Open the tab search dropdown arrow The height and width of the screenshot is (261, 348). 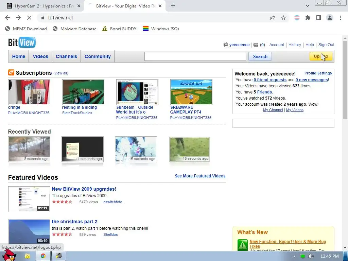coord(307,6)
